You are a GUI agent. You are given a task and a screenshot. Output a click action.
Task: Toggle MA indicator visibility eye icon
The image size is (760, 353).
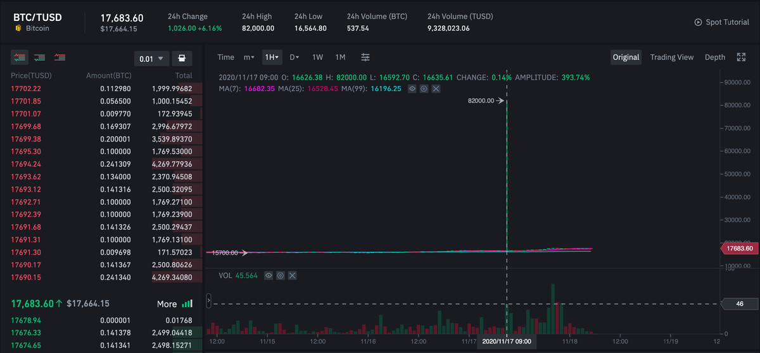coord(412,89)
